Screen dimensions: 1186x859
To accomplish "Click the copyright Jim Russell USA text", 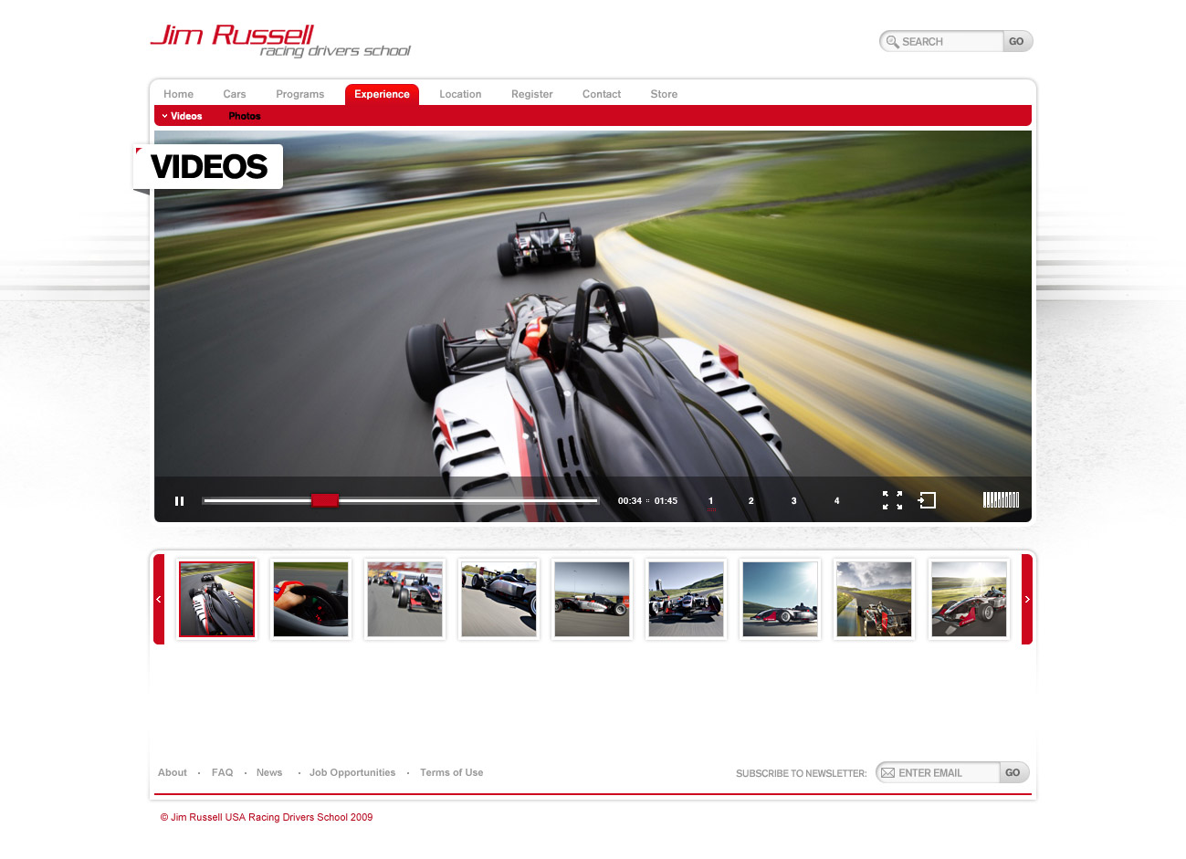I will [x=267, y=818].
